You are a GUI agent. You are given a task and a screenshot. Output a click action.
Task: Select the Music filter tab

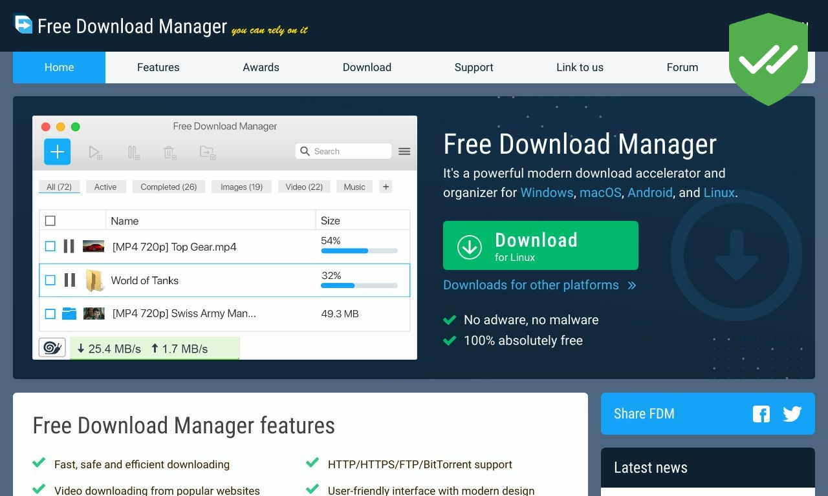click(x=354, y=187)
